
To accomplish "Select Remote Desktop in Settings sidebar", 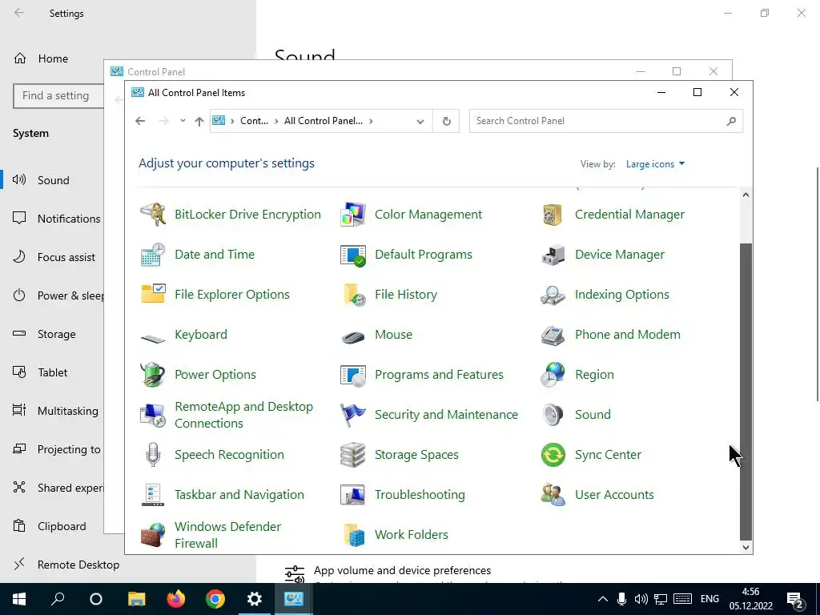I will [66, 565].
